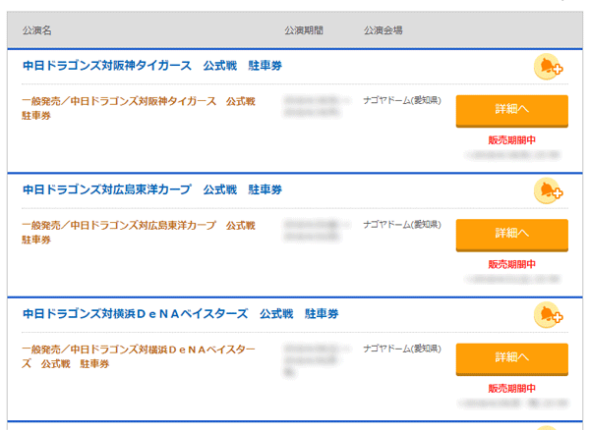Select 一般発売 阪神タイガース sale entry link
The width and height of the screenshot is (590, 430).
click(x=139, y=108)
